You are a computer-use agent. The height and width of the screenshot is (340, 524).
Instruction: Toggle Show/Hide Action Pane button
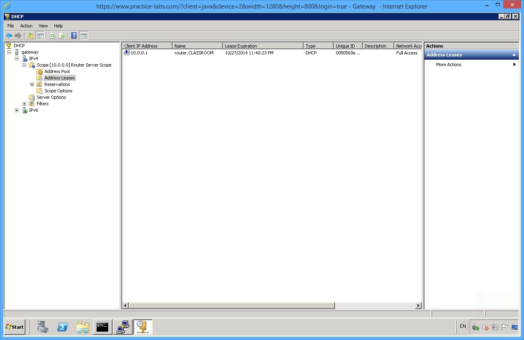[x=83, y=36]
